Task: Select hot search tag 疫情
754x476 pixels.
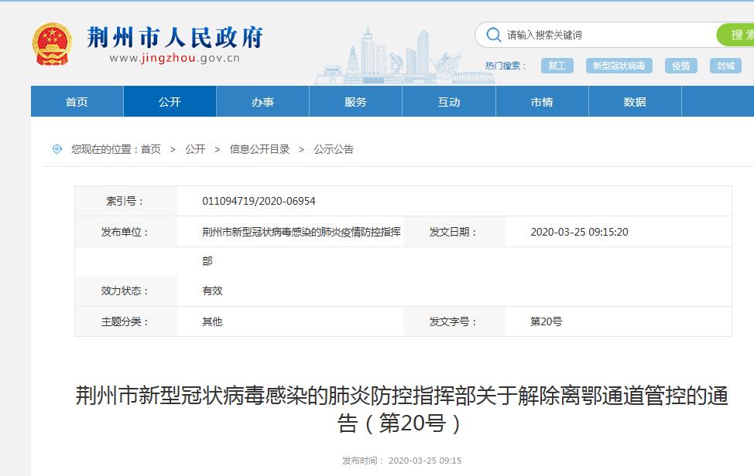Action: [x=681, y=66]
